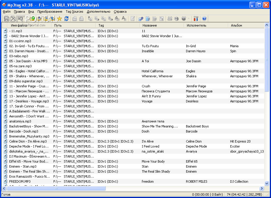Screen dimensions: 271x198
Task: Click the vertical scrollbar down arrow
Action: 267,184
